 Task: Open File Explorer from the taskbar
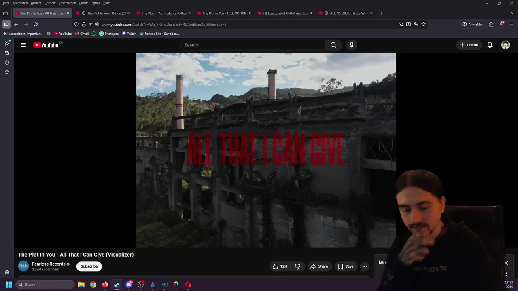tap(81, 285)
